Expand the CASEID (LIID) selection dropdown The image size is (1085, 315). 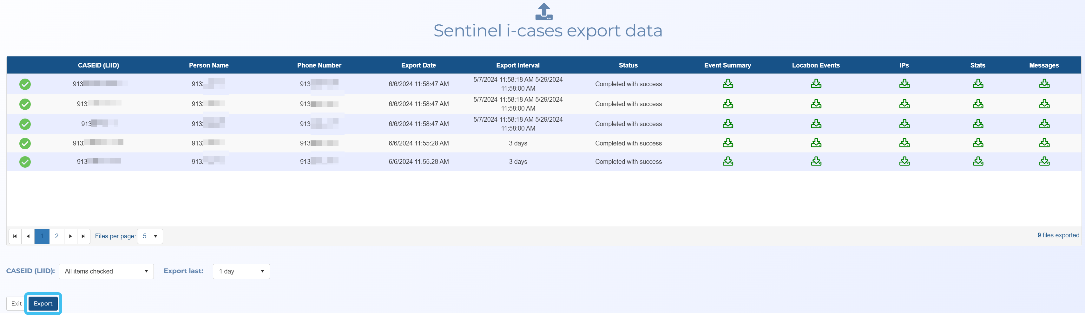pyautogui.click(x=106, y=271)
